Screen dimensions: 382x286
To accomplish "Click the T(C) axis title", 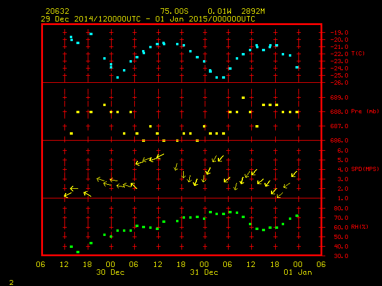I will tap(358, 53).
